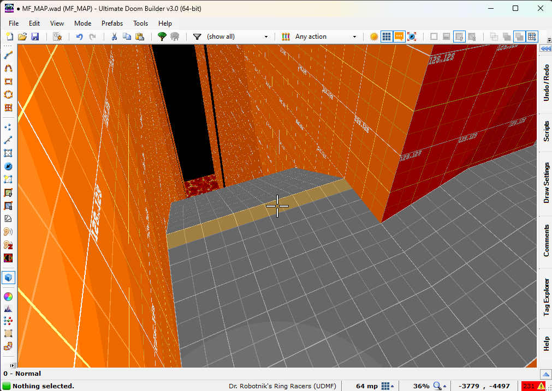Open the grid size dropdown beside 64 mp
The image size is (552, 391).
387,386
